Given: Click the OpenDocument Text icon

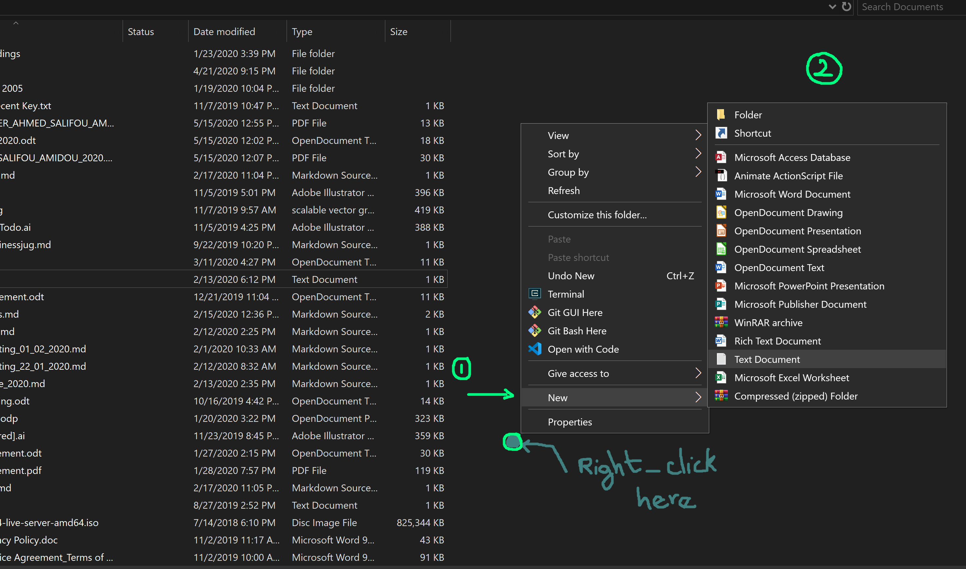Looking at the screenshot, I should point(721,268).
